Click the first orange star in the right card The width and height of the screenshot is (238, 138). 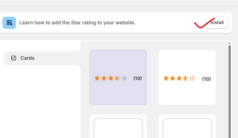166,78
